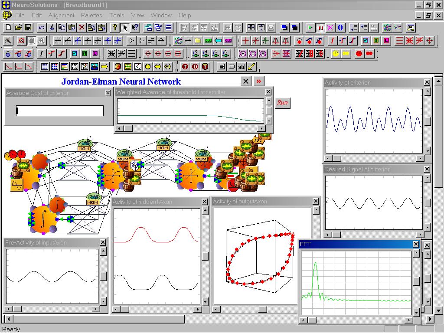This screenshot has width=444, height=333.
Task: Close the Activity of hidden1Axon panel
Action: tap(205, 201)
